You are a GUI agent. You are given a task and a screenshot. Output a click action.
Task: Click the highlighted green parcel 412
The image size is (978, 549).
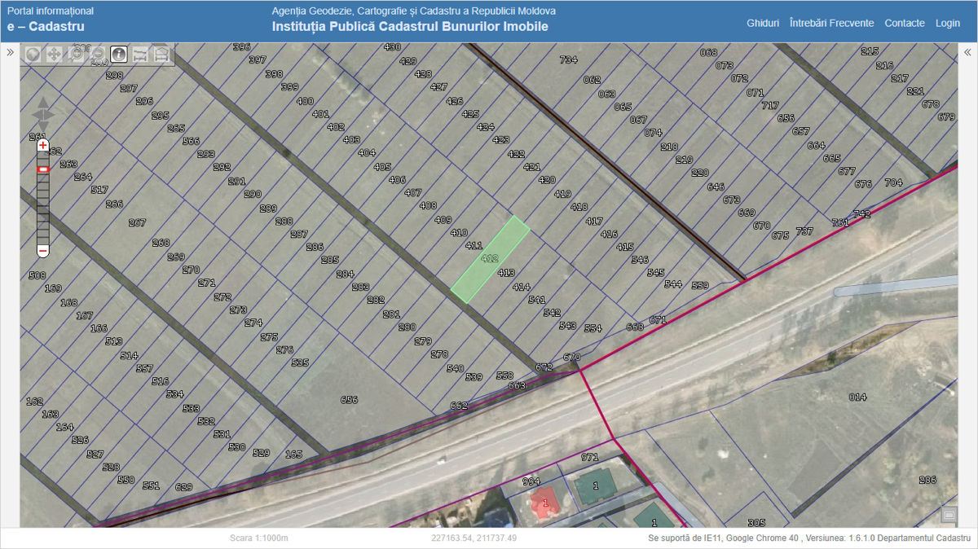(x=491, y=259)
